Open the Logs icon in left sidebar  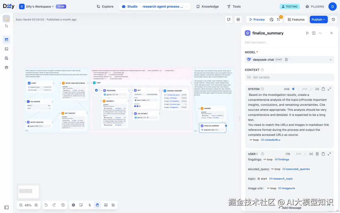(7, 58)
